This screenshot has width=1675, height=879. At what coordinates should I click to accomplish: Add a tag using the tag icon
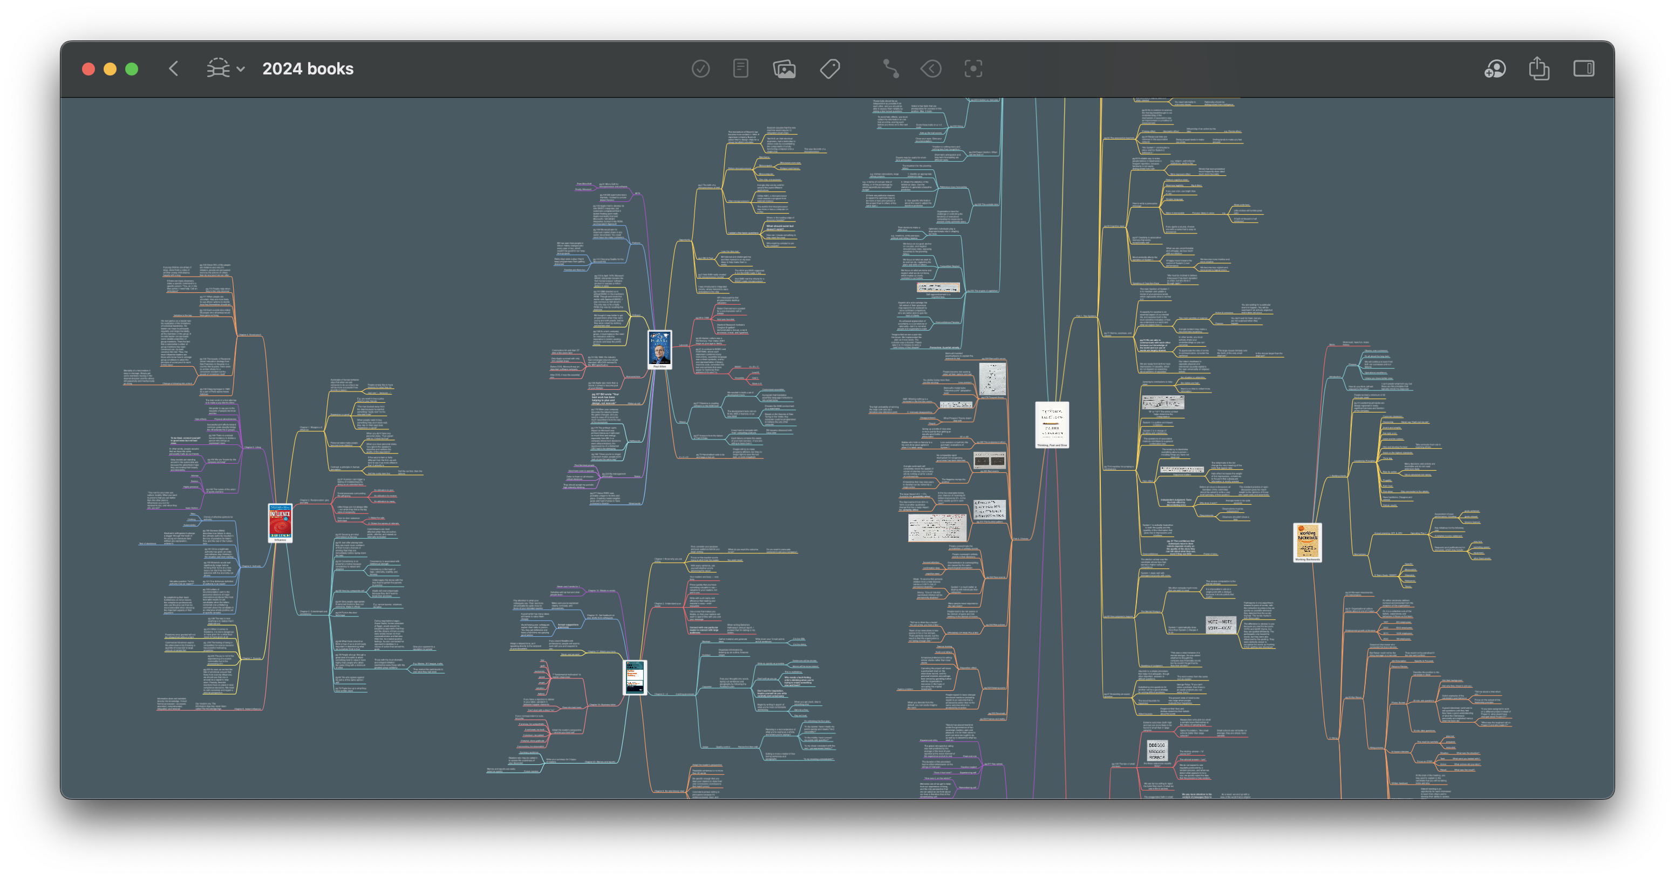coord(830,68)
